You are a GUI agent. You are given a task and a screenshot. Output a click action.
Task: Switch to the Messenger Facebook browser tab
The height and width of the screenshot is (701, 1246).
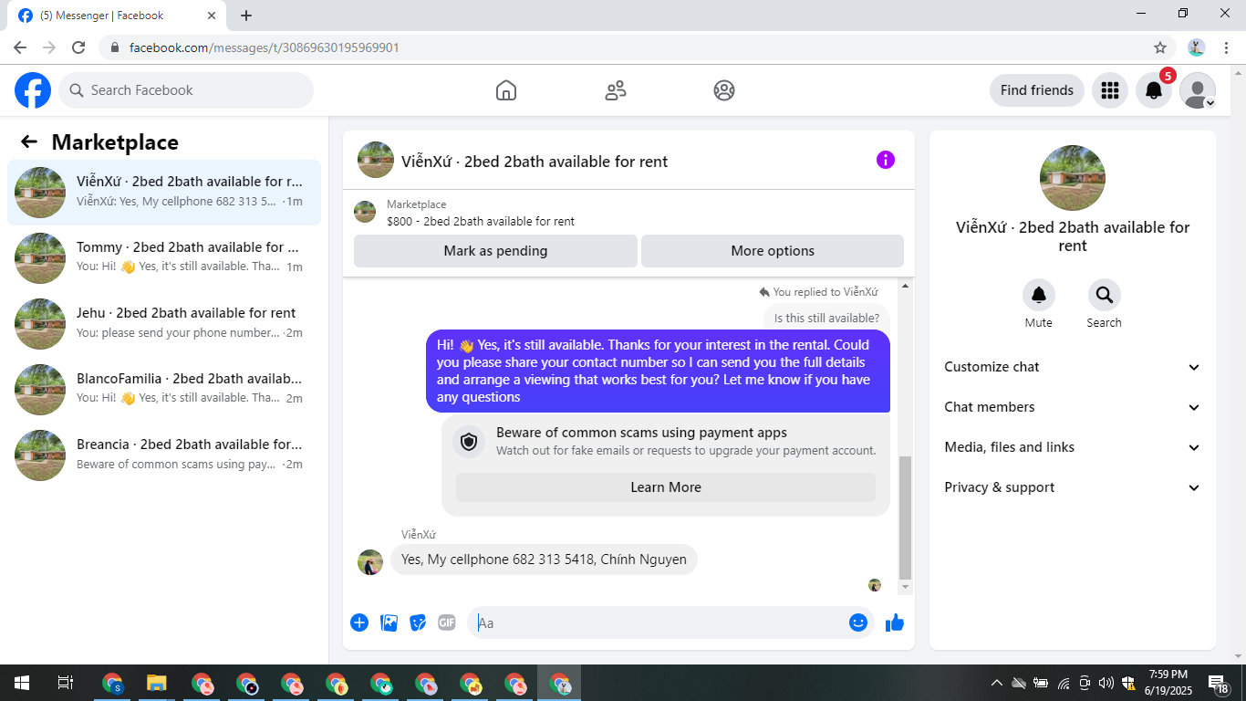pos(116,16)
